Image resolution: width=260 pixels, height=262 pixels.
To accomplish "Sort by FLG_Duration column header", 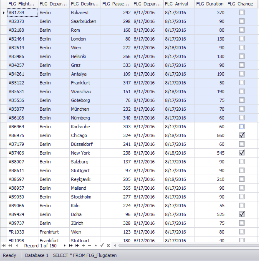I will 210,4.
